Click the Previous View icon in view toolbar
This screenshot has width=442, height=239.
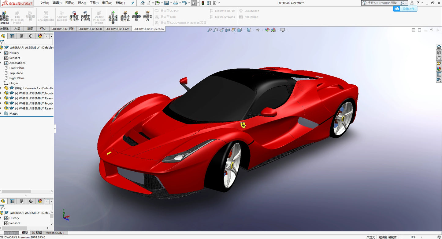[222, 30]
